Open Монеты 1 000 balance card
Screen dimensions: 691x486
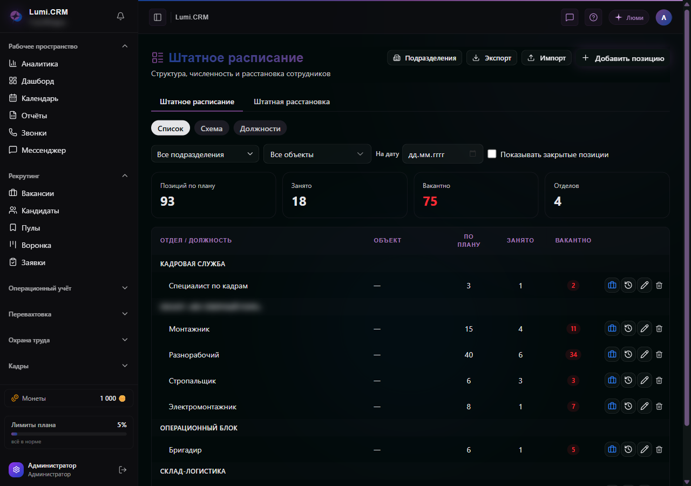coord(69,398)
